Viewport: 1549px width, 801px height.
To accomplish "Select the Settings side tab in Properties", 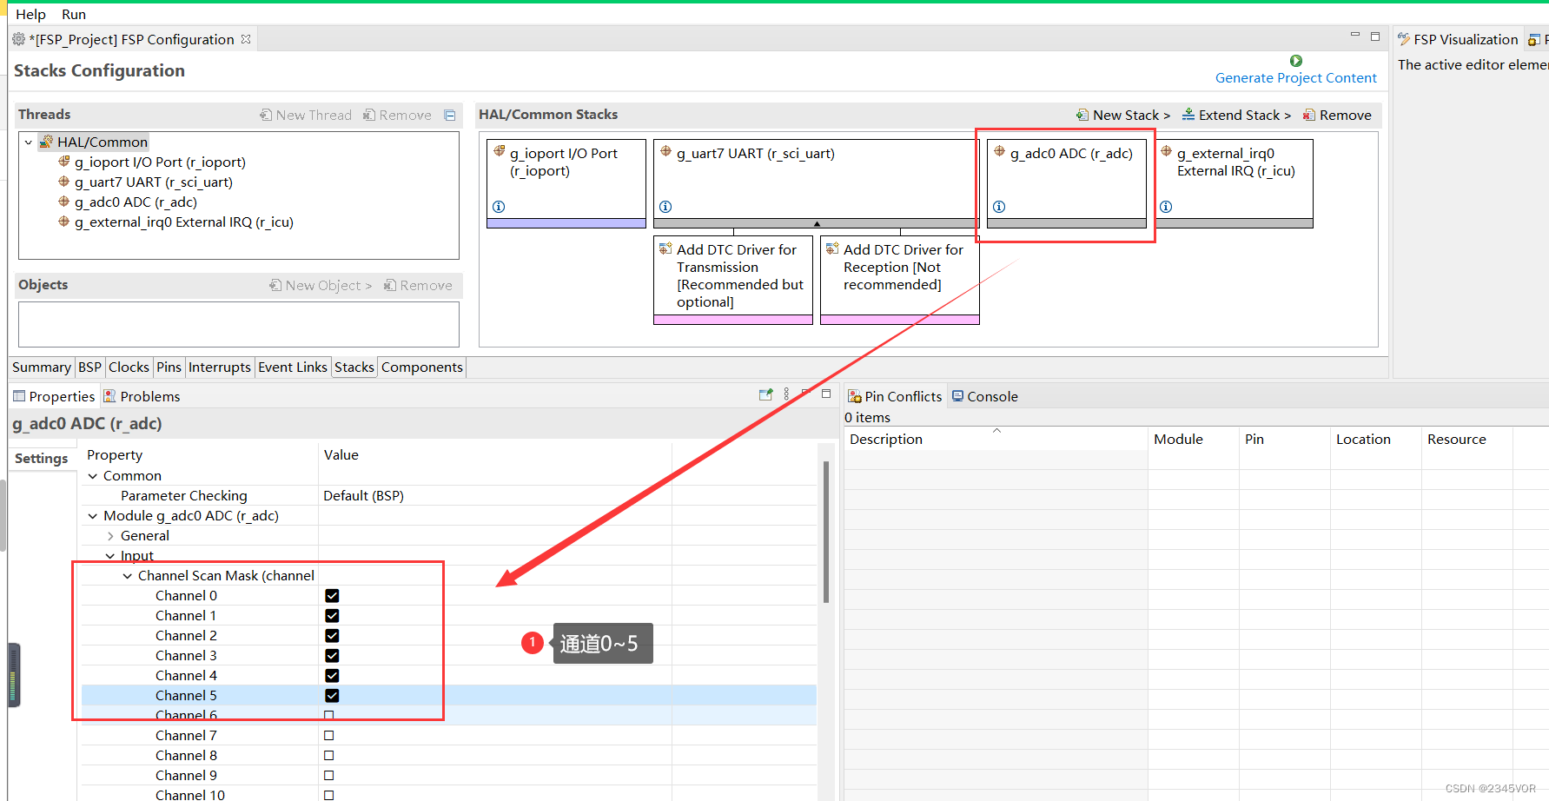I will pyautogui.click(x=42, y=459).
